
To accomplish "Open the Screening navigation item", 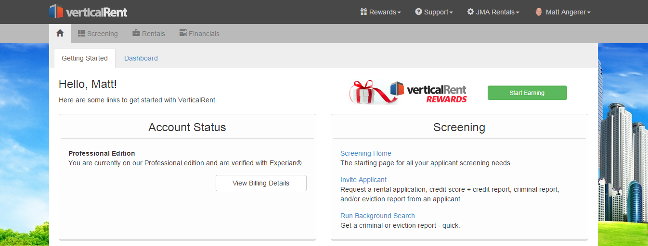I will [x=98, y=34].
